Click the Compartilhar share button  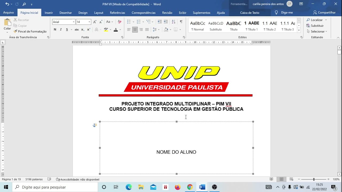(x=324, y=13)
